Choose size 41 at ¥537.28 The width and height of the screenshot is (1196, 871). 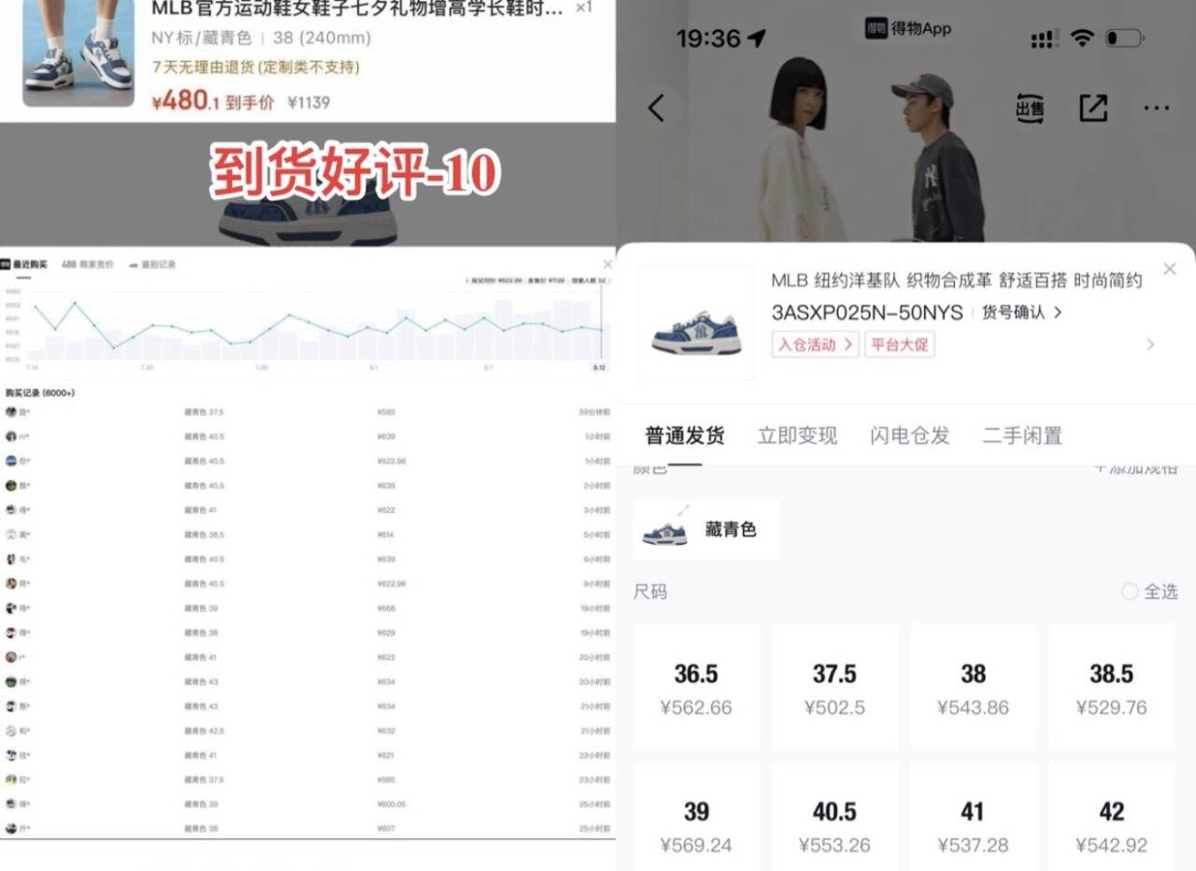(974, 816)
